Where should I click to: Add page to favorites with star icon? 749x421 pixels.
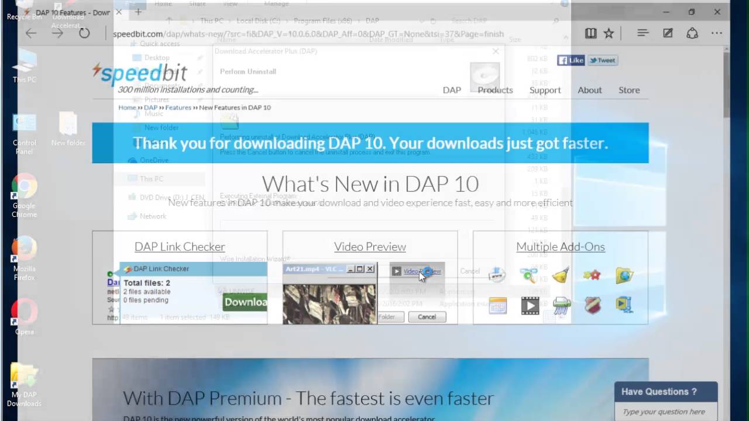pyautogui.click(x=609, y=33)
